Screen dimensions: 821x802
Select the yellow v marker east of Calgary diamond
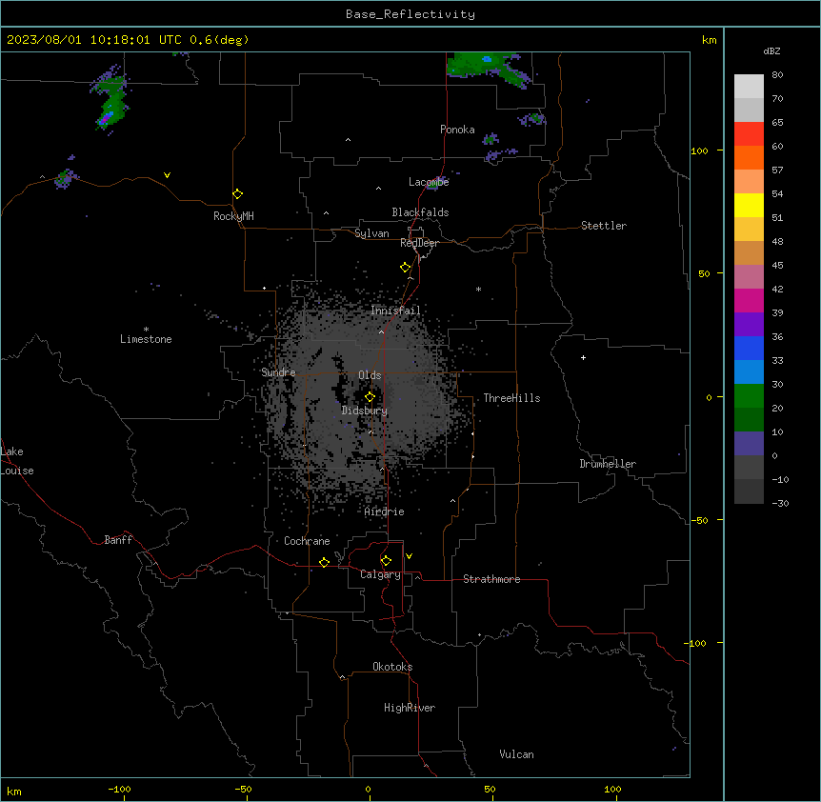click(x=409, y=556)
